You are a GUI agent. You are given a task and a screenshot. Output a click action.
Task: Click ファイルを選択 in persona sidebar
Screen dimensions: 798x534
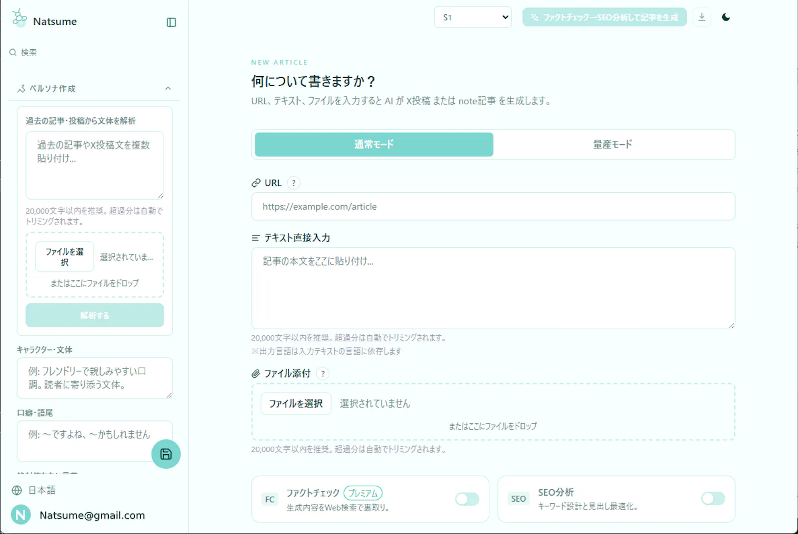tap(64, 257)
